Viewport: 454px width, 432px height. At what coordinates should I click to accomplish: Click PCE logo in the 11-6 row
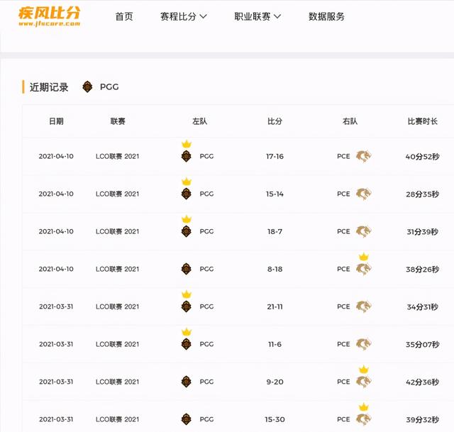click(363, 344)
